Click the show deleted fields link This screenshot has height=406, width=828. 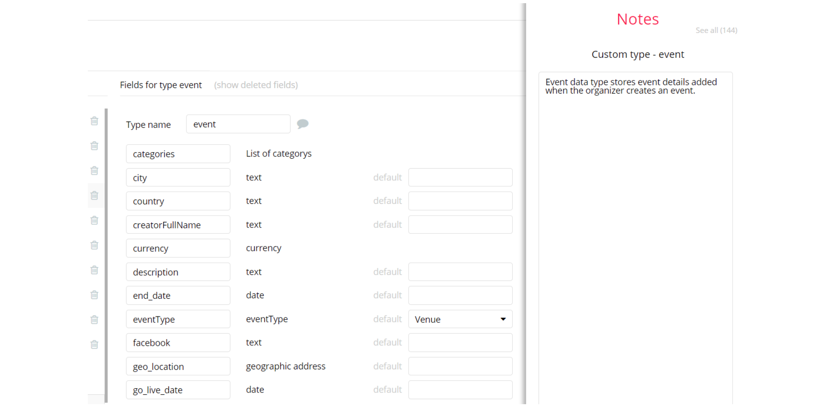[x=256, y=85]
